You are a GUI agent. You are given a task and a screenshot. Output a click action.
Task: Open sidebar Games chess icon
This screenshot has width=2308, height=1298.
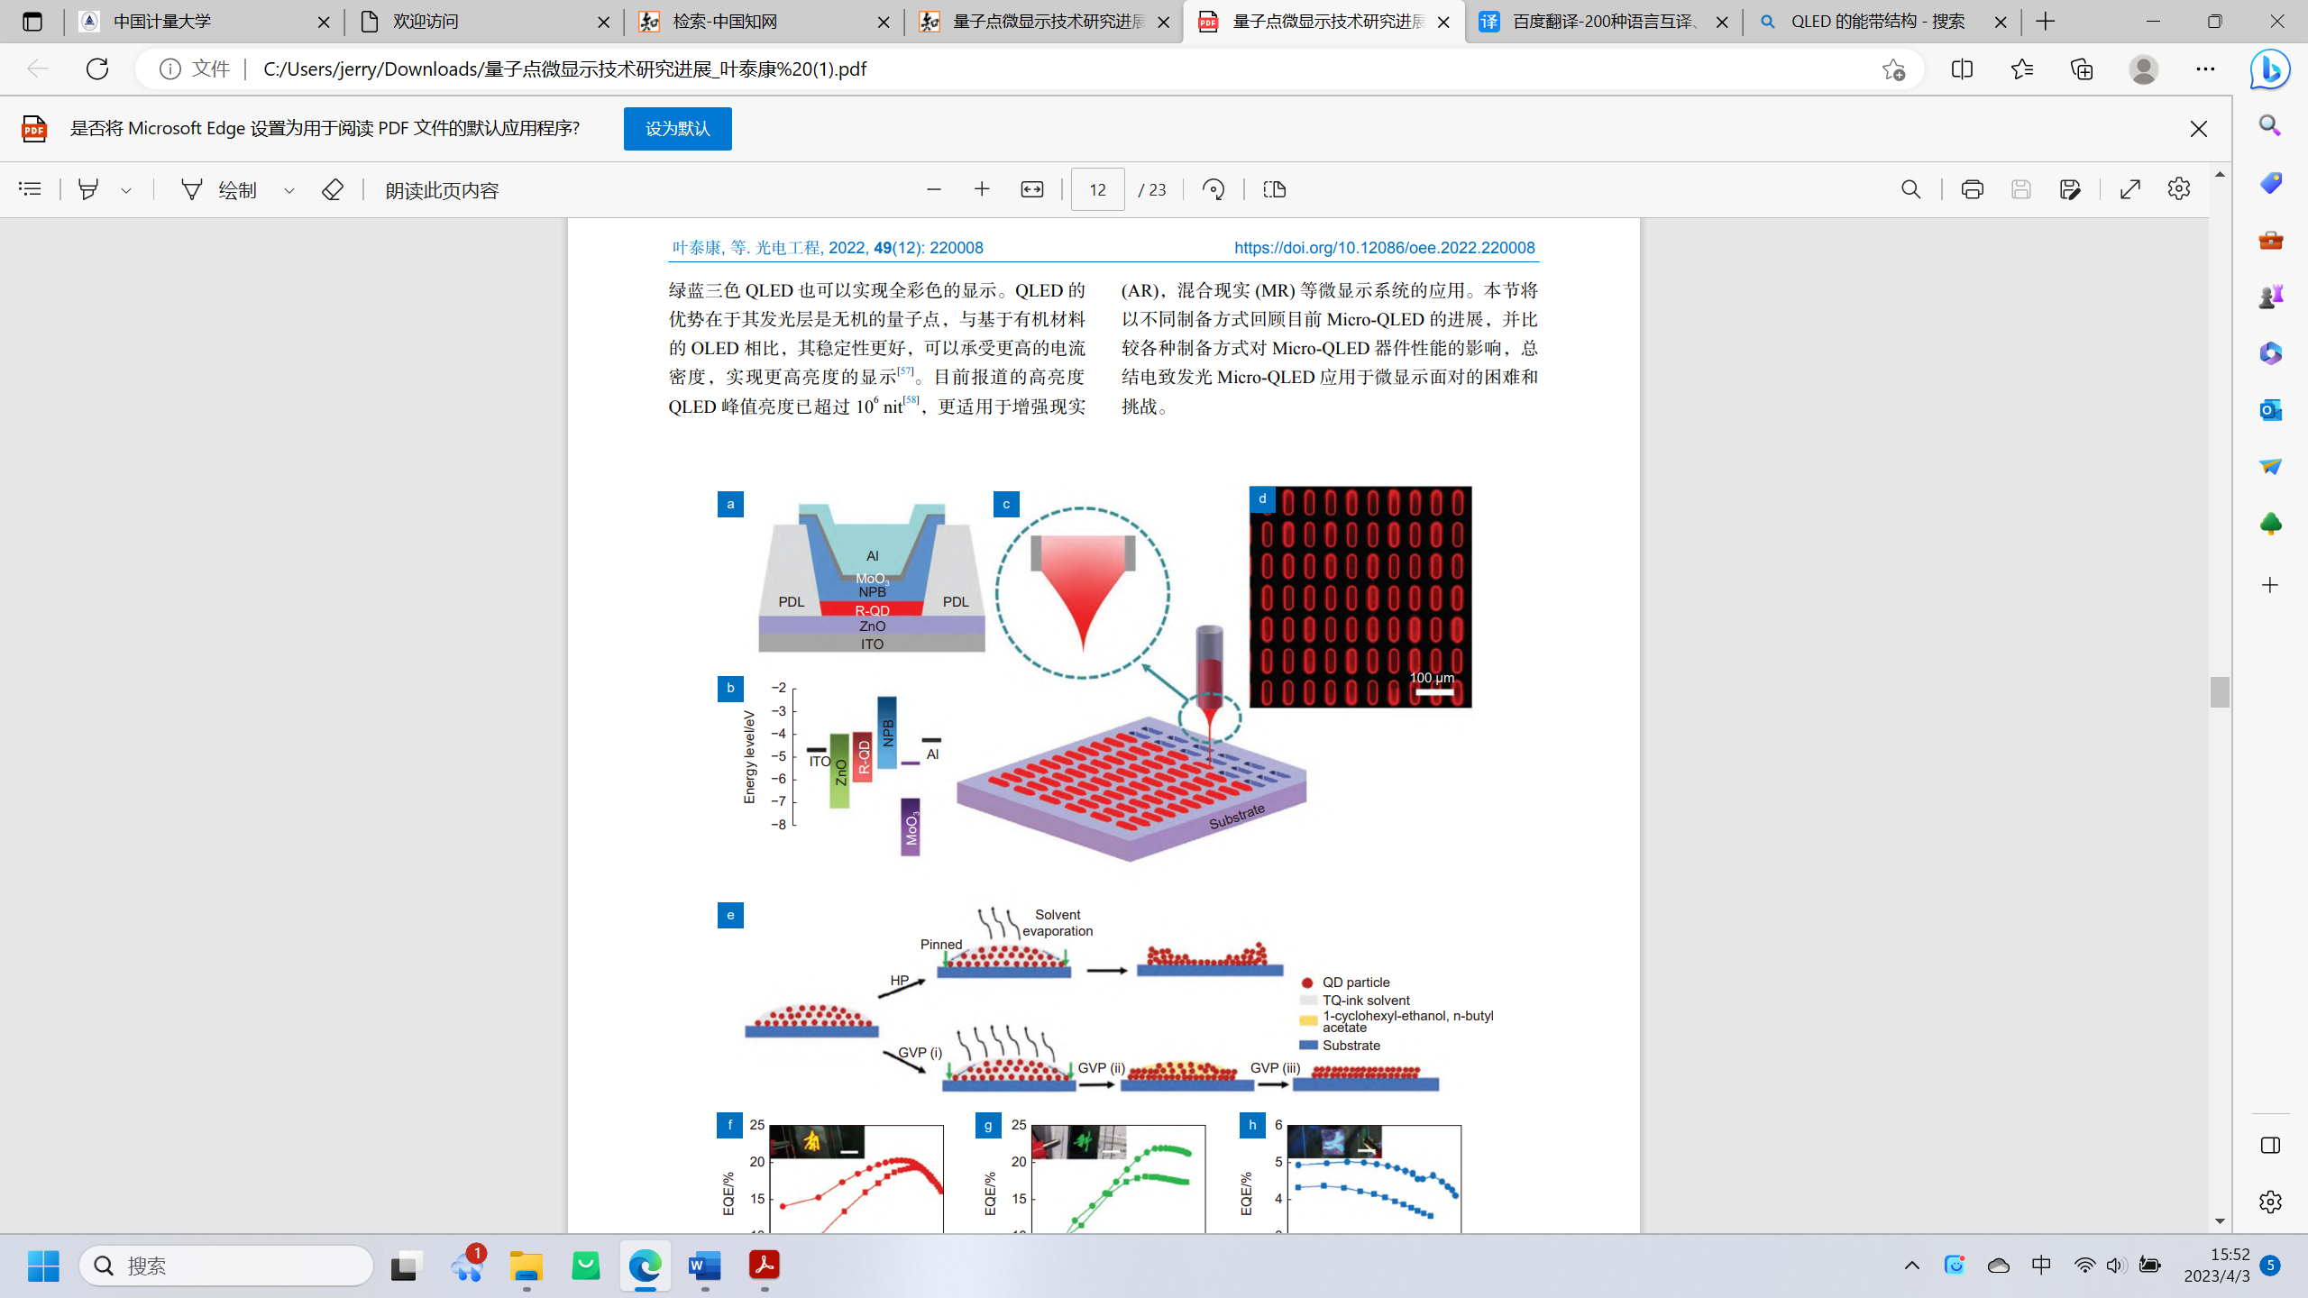(2270, 297)
